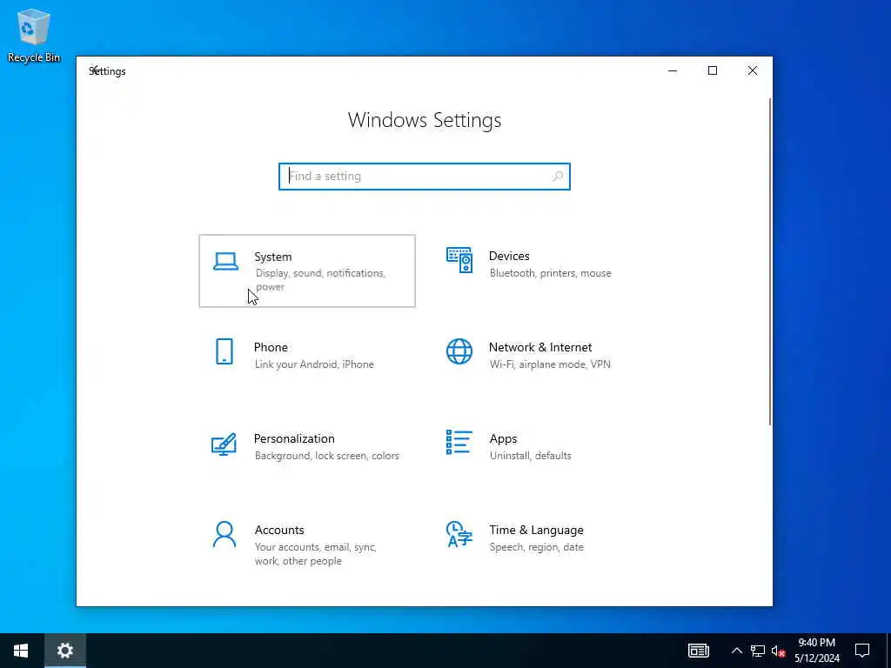Click the Devices title text
Viewport: 891px width, 668px height.
(x=509, y=257)
